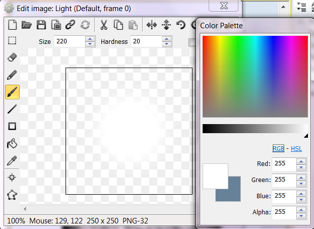Select the Pencil tool
Screen dimensions: 314x229
[12, 75]
